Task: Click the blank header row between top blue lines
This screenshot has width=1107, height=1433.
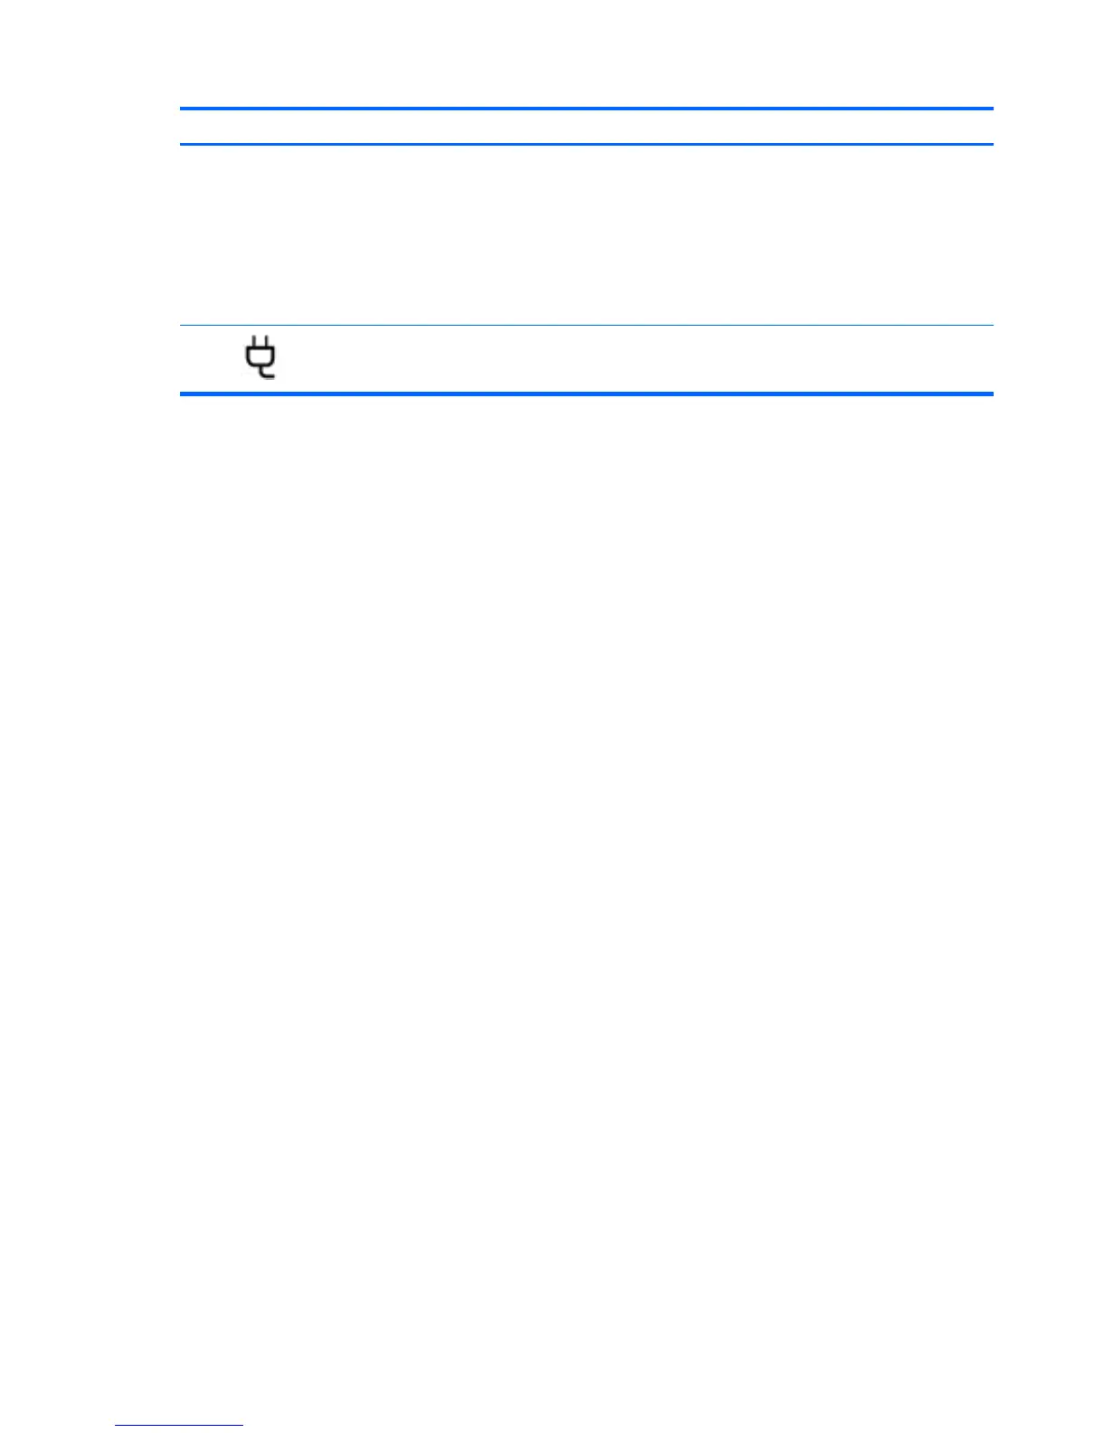Action: (586, 127)
